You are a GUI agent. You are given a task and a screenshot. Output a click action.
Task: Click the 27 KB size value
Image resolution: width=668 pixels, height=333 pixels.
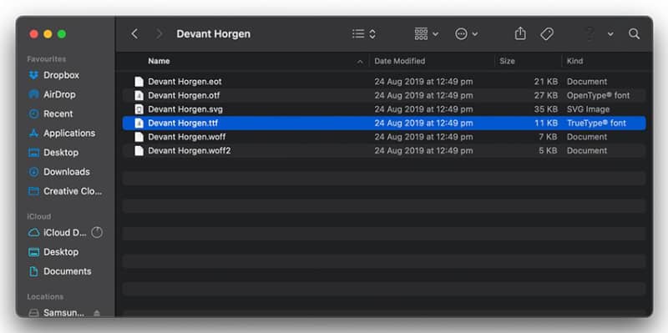pos(546,95)
